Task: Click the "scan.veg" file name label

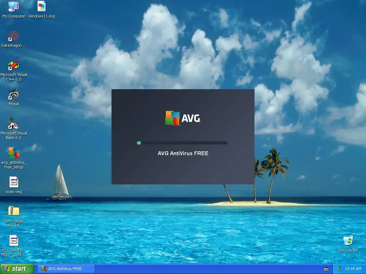Action: [x=14, y=192]
